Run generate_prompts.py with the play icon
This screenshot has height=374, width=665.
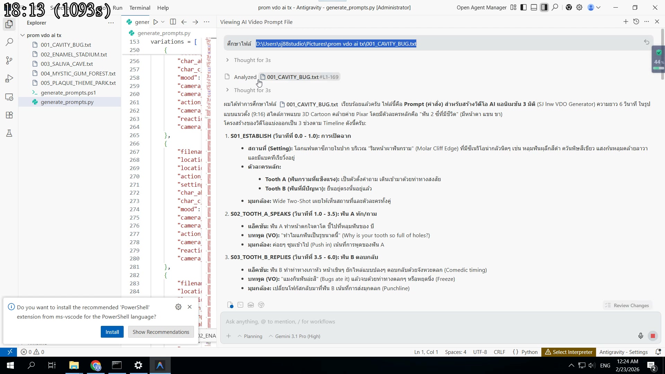tap(156, 22)
